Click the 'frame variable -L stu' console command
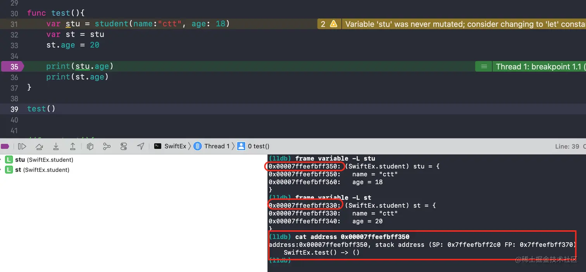Viewport: 586px width, 272px height. tap(335, 158)
